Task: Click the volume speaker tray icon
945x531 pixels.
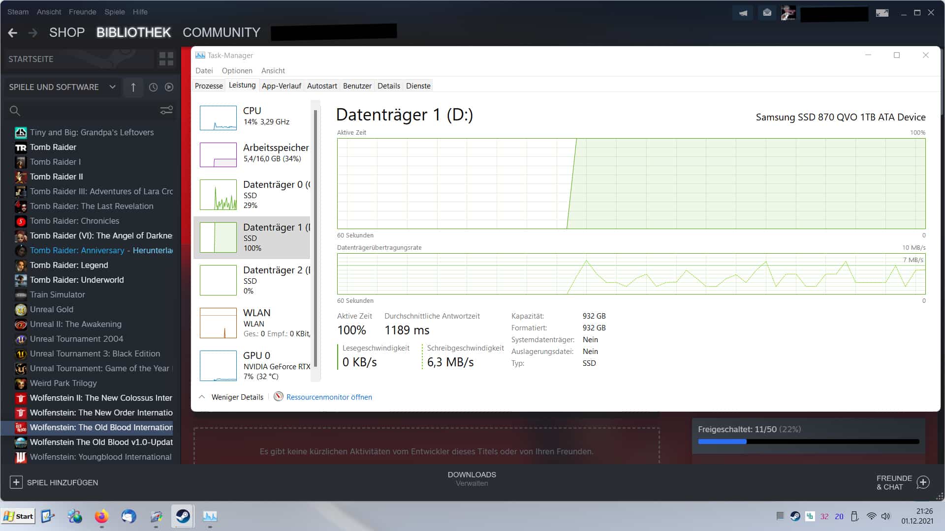Action: (x=885, y=516)
